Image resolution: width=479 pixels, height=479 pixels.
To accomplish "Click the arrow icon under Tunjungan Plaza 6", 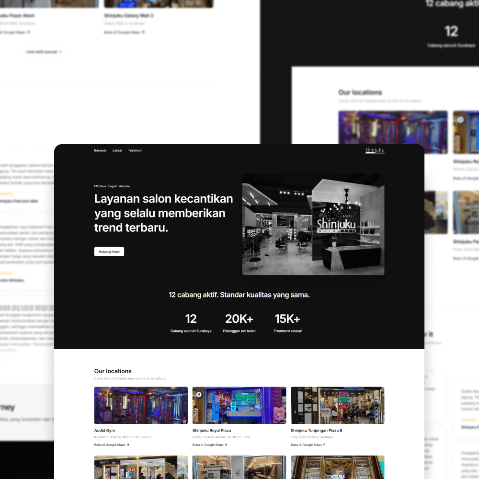I will click(x=324, y=445).
